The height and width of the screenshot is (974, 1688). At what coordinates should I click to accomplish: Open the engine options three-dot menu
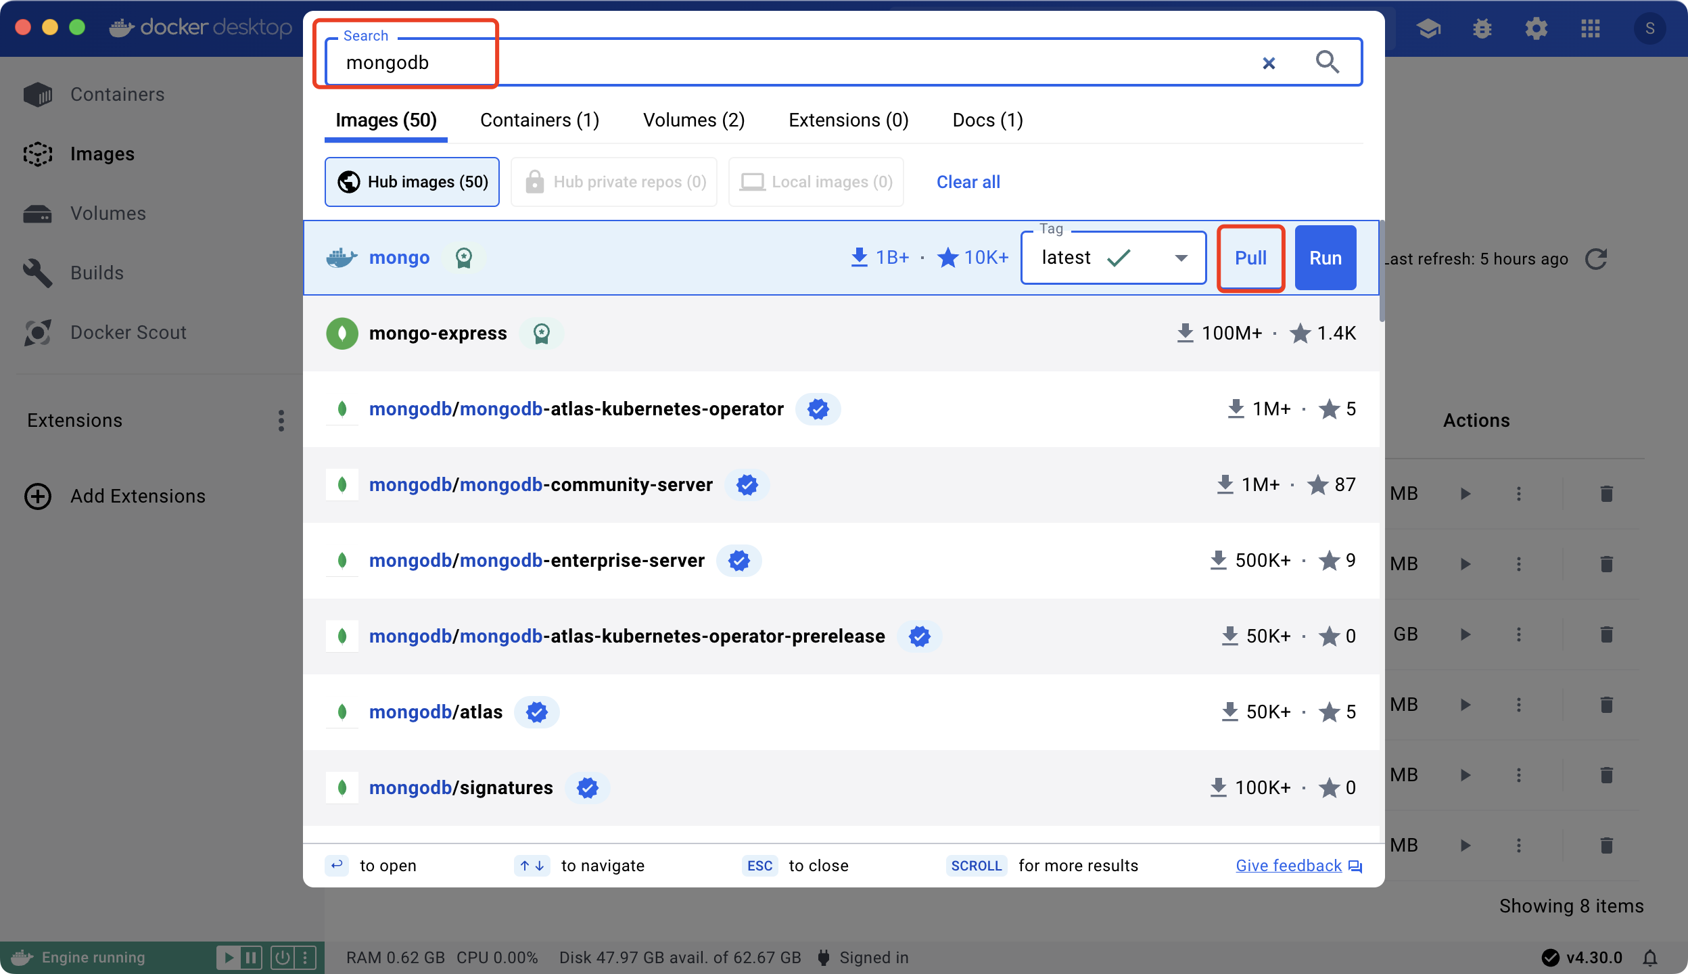(x=305, y=958)
